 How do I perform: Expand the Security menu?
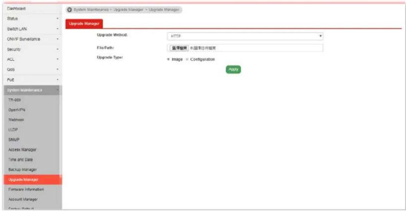pos(32,49)
